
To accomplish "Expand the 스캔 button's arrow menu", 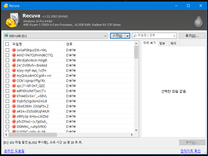I will pyautogui.click(x=127, y=36).
